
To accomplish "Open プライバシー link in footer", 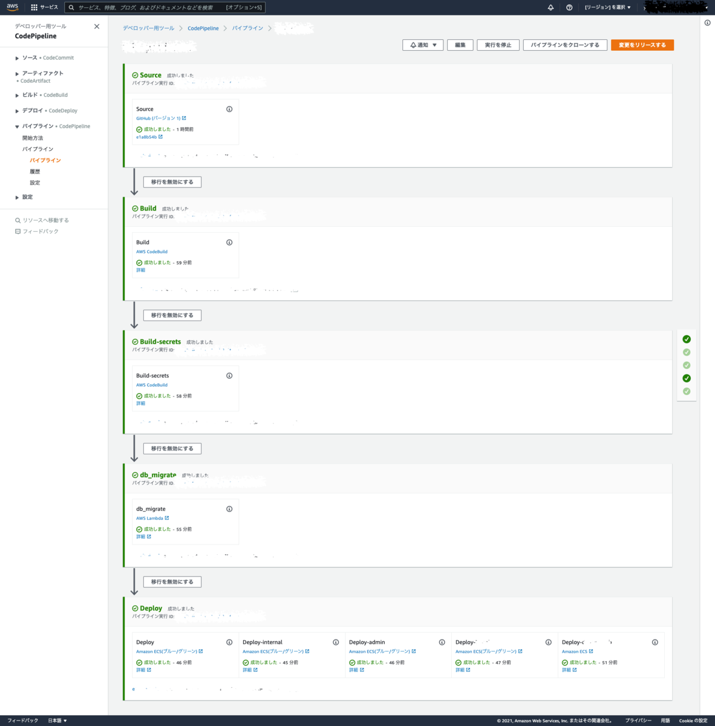I will (x=638, y=721).
